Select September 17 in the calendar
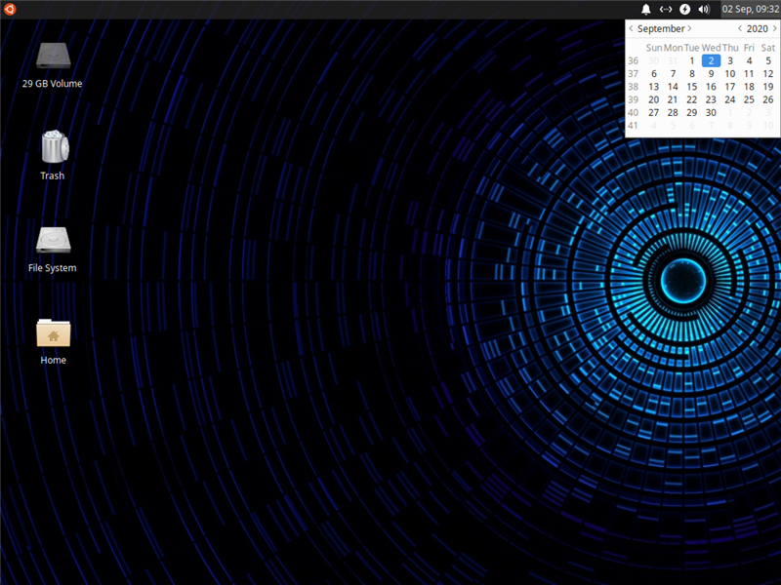The image size is (781, 585). point(730,87)
